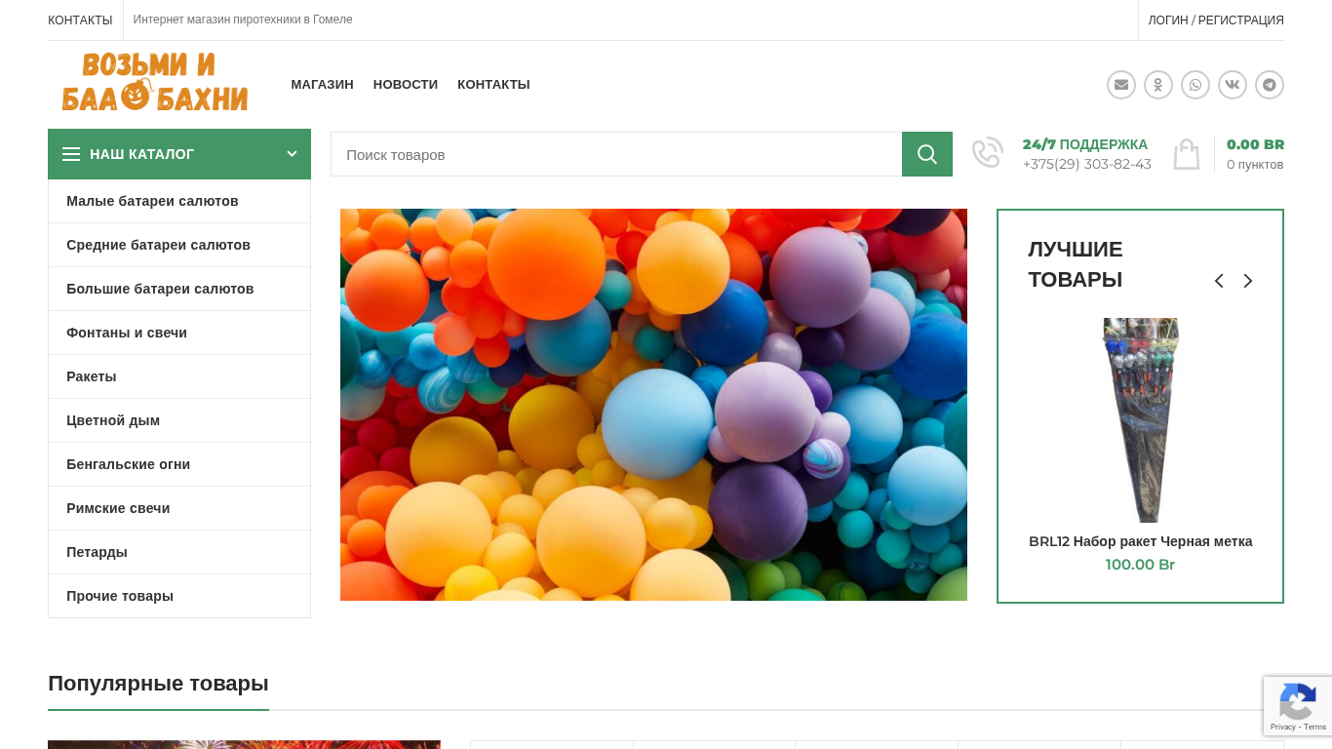
Task: Show previous item in Лучшие товары
Action: [1219, 281]
